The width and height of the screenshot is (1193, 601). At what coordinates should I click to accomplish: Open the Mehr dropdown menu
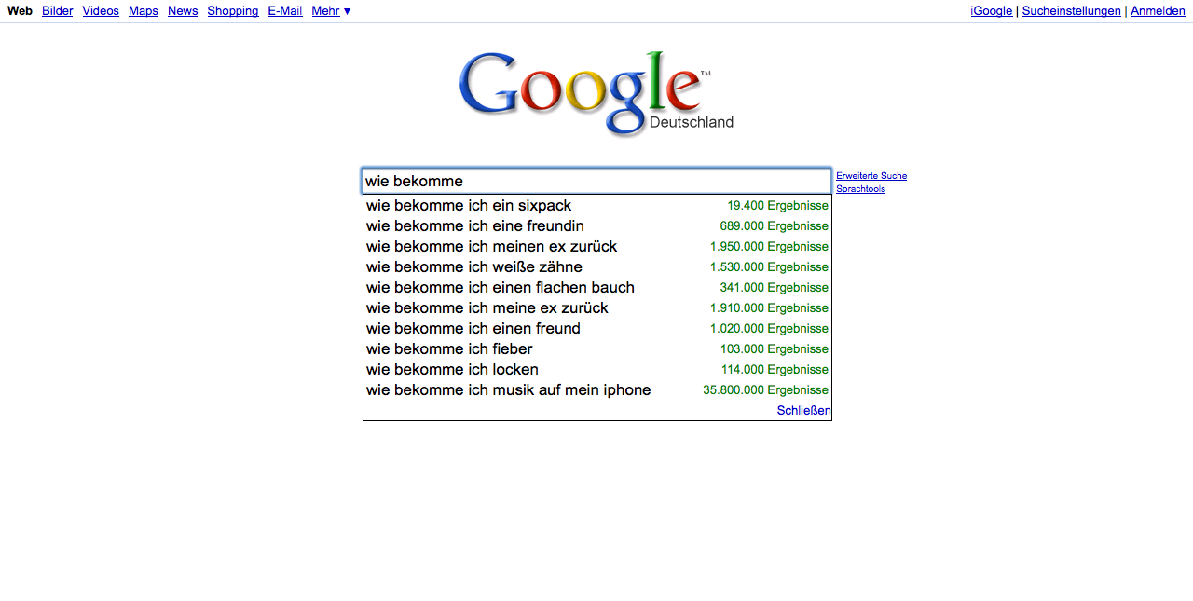[x=331, y=11]
